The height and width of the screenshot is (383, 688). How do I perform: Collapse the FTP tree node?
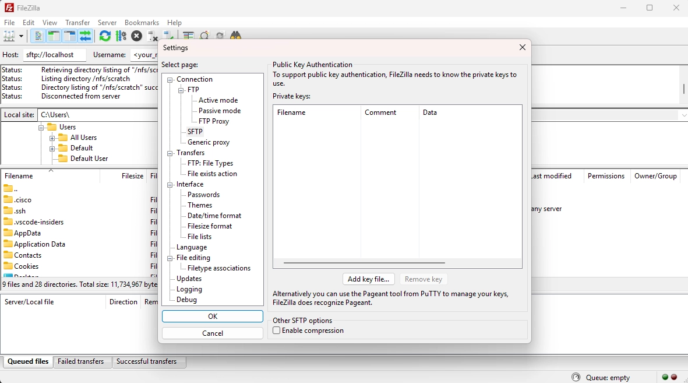(181, 90)
